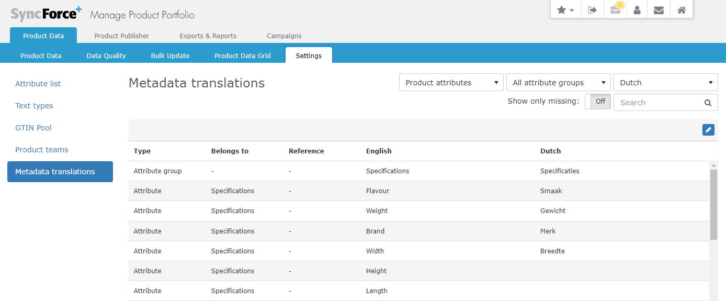
Task: Select the Product Data Grid sub-tab
Action: click(x=243, y=55)
